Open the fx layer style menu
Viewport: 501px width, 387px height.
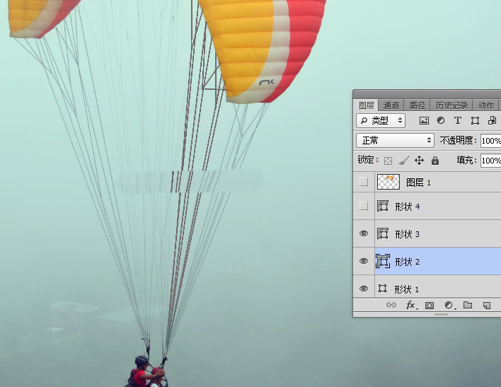[x=410, y=306]
